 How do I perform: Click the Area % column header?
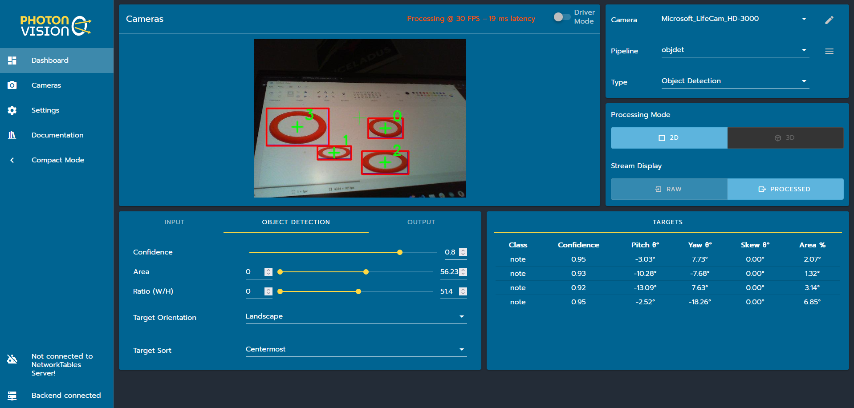click(x=812, y=245)
